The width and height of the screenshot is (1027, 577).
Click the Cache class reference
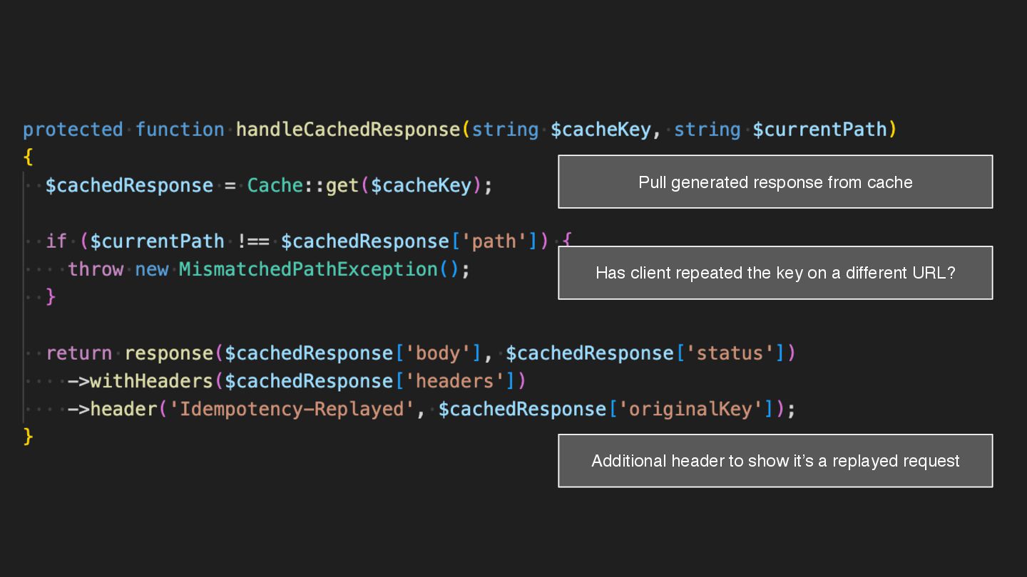(x=275, y=186)
